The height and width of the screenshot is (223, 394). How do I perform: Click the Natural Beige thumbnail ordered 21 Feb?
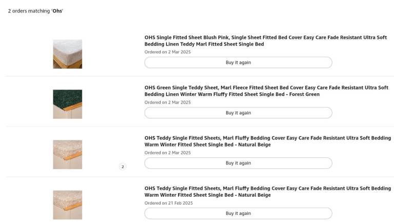(67, 205)
